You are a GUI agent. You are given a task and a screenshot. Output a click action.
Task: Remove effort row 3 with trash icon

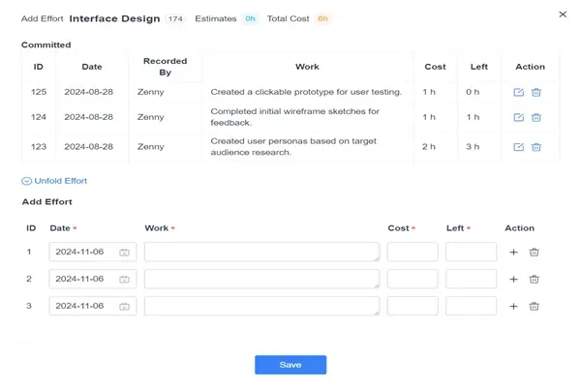[534, 306]
